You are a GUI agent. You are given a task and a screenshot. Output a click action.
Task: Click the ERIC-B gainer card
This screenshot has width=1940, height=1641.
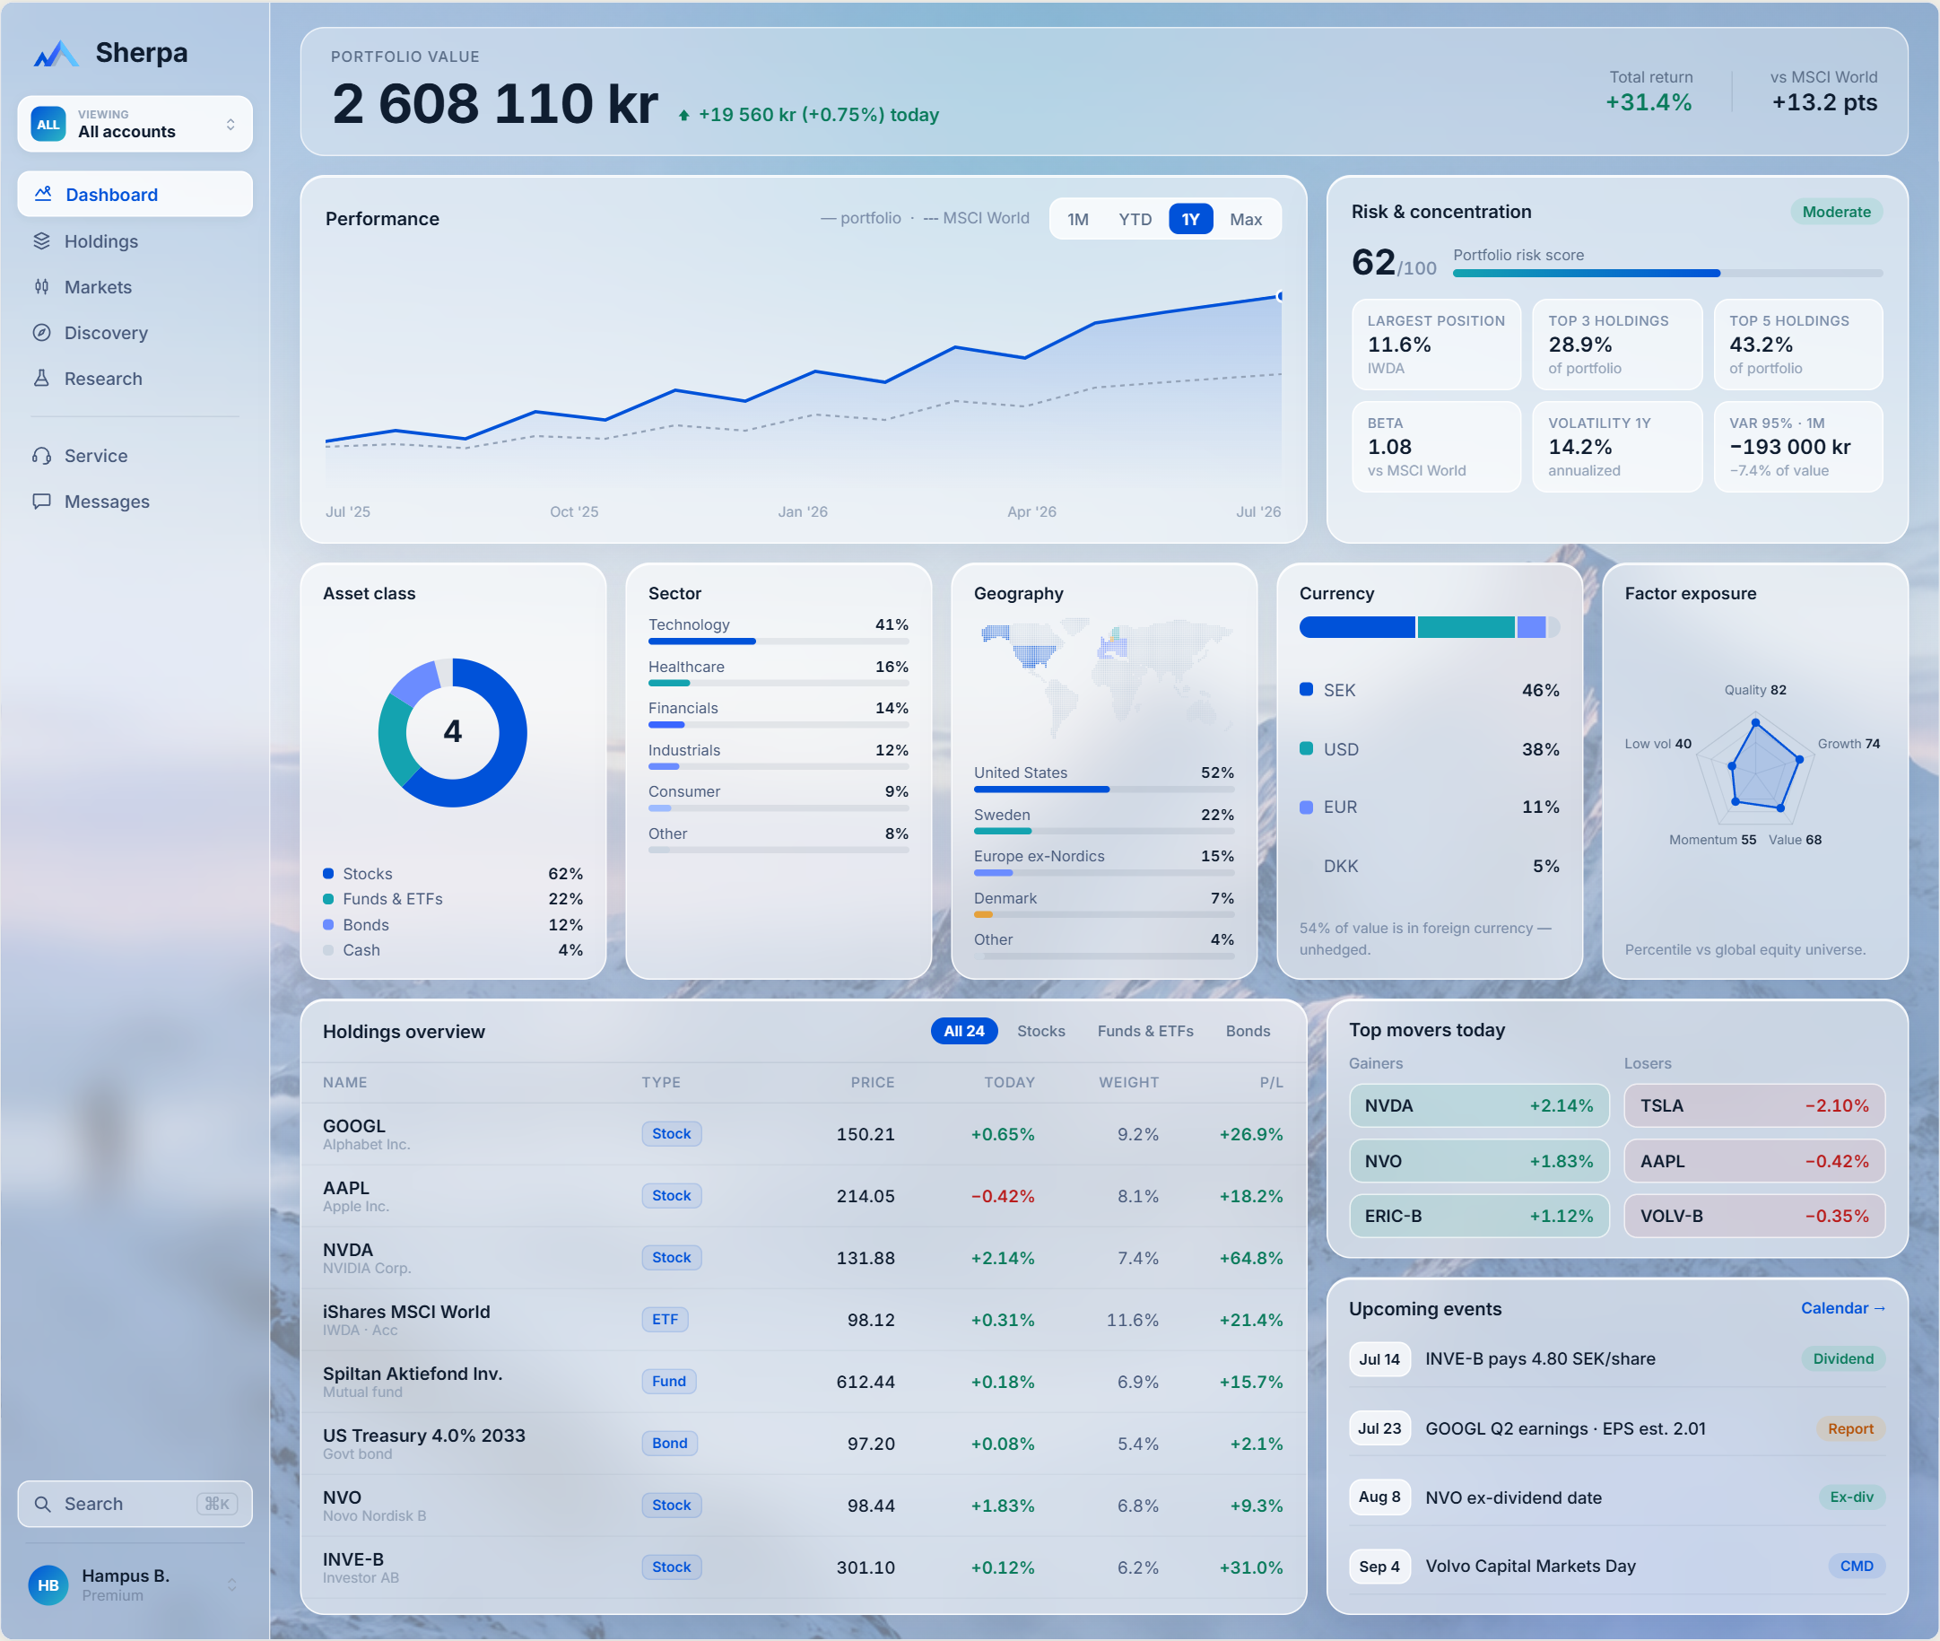click(x=1479, y=1216)
